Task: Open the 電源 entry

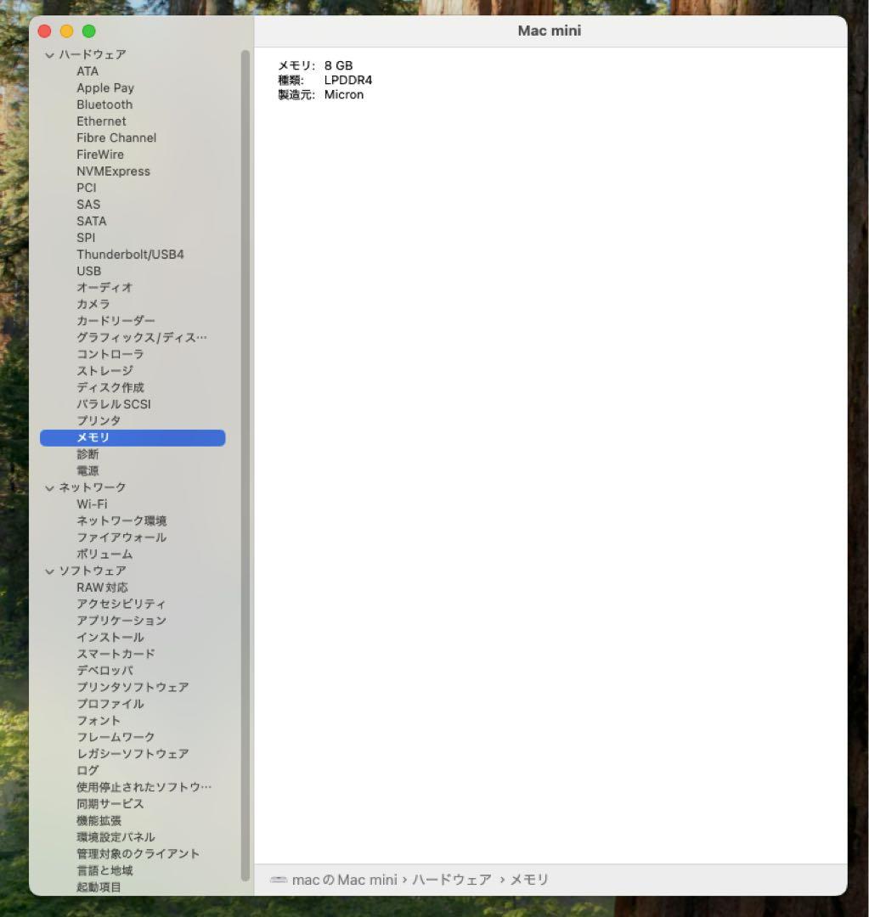Action: (x=87, y=470)
